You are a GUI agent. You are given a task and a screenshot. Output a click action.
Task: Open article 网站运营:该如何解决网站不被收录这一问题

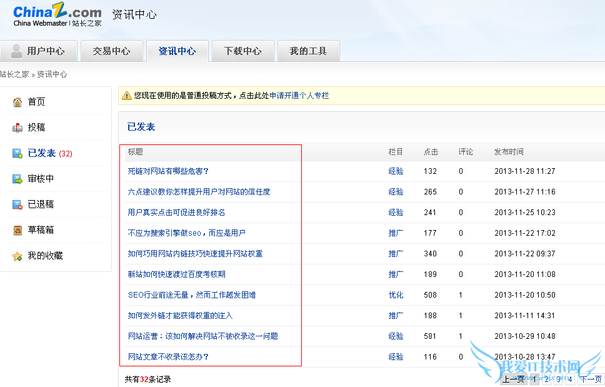pos(202,336)
